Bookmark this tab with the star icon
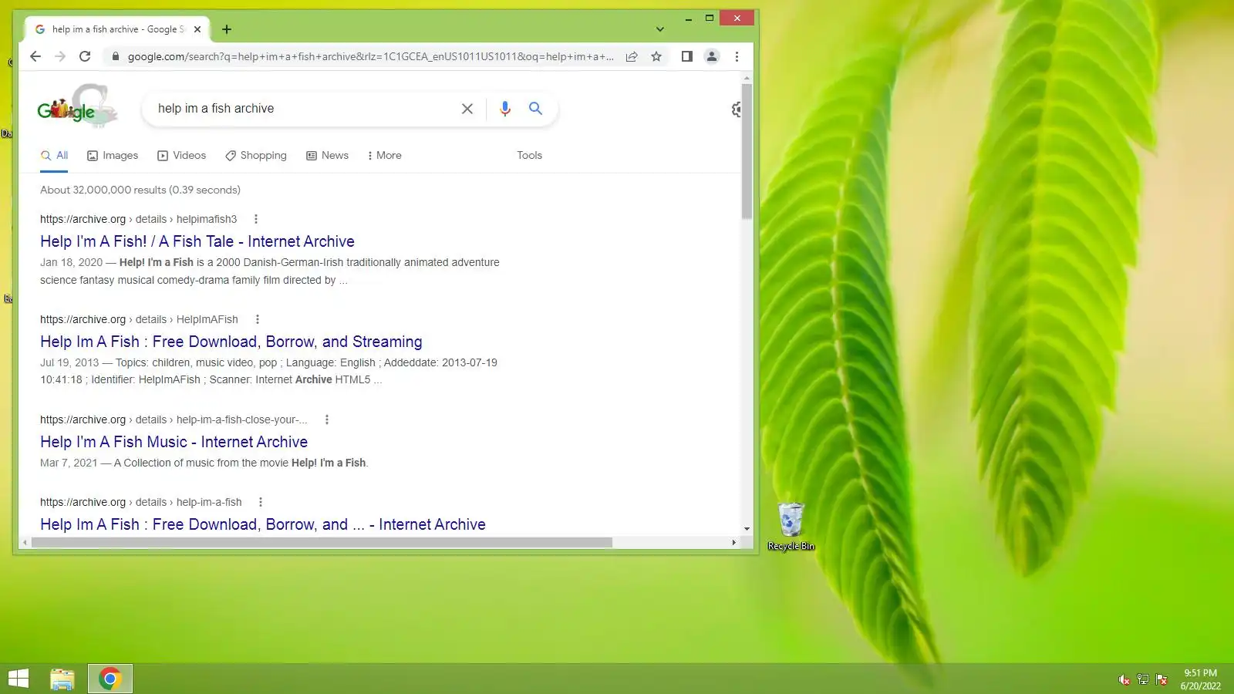 656,56
